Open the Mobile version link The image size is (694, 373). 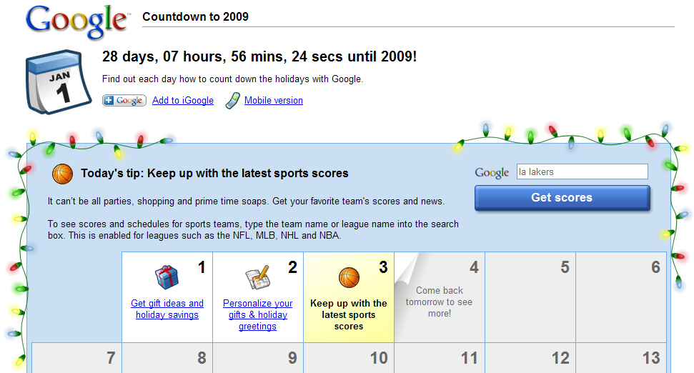click(274, 101)
